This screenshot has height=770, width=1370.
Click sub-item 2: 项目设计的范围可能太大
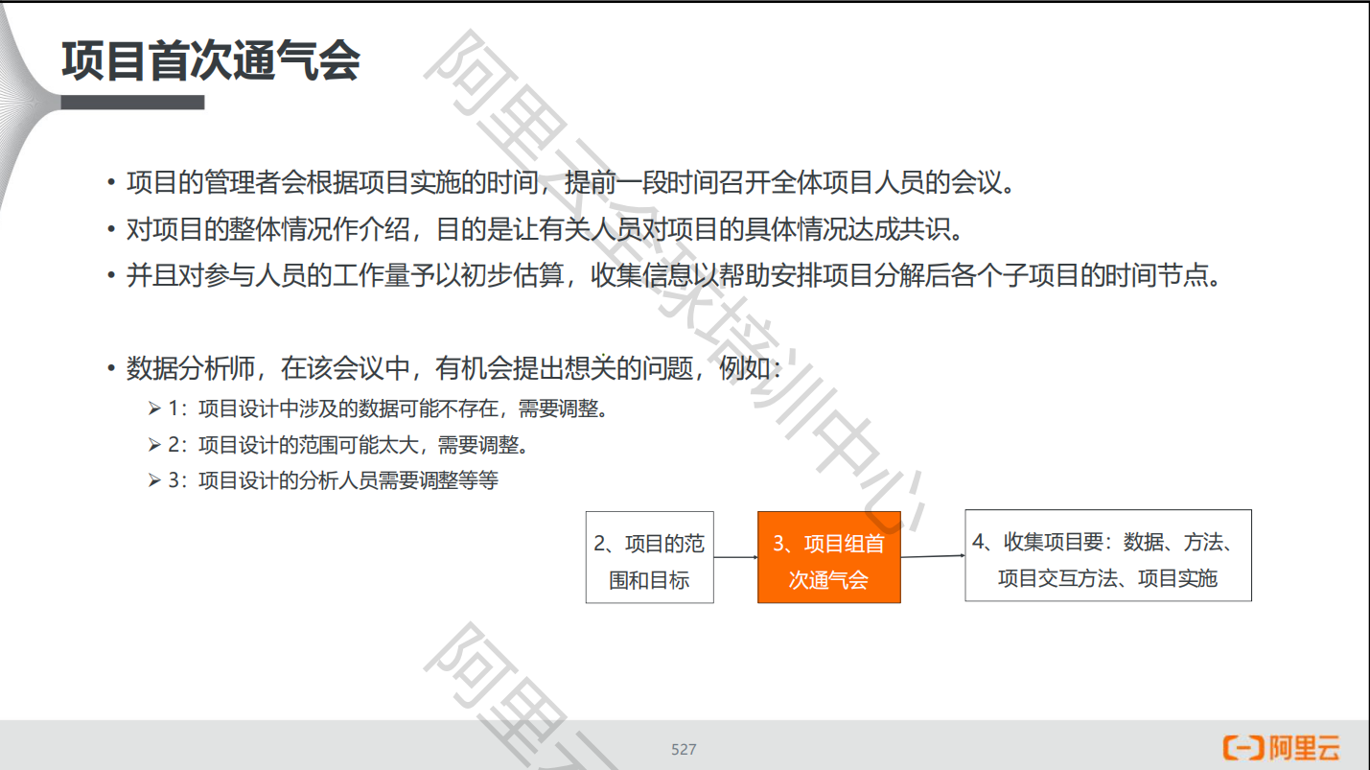coord(338,445)
